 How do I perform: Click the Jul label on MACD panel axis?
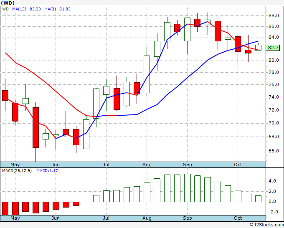(x=106, y=218)
